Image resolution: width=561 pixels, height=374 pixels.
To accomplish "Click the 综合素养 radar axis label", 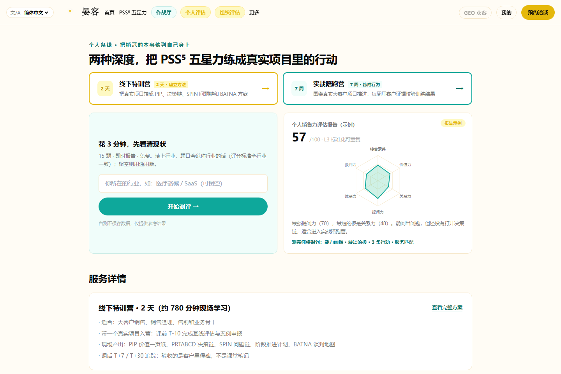I will (x=378, y=149).
